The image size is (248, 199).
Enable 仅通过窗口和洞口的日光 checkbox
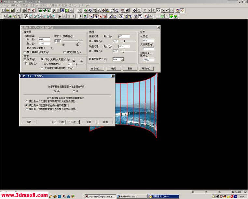(x=42, y=68)
